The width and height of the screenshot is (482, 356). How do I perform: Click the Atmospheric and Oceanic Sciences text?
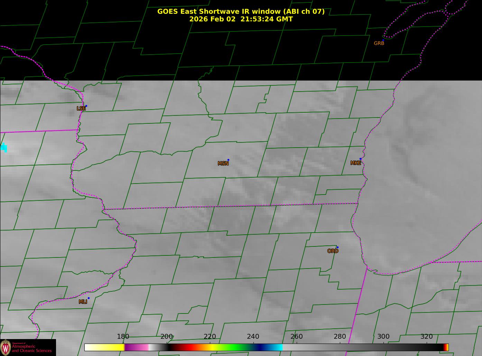tap(32, 348)
